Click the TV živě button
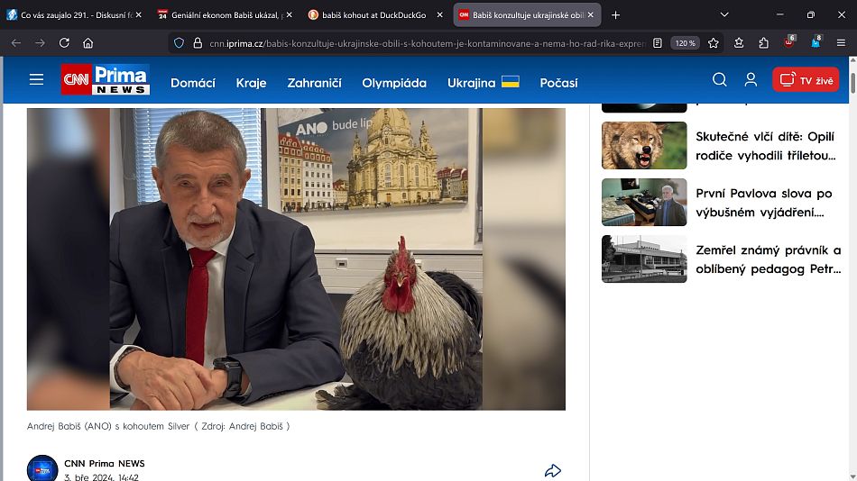The image size is (857, 481). pos(806,80)
